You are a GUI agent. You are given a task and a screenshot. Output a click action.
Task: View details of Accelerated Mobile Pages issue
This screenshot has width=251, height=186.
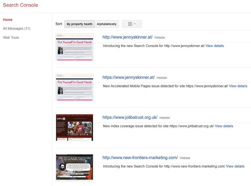[238, 86]
